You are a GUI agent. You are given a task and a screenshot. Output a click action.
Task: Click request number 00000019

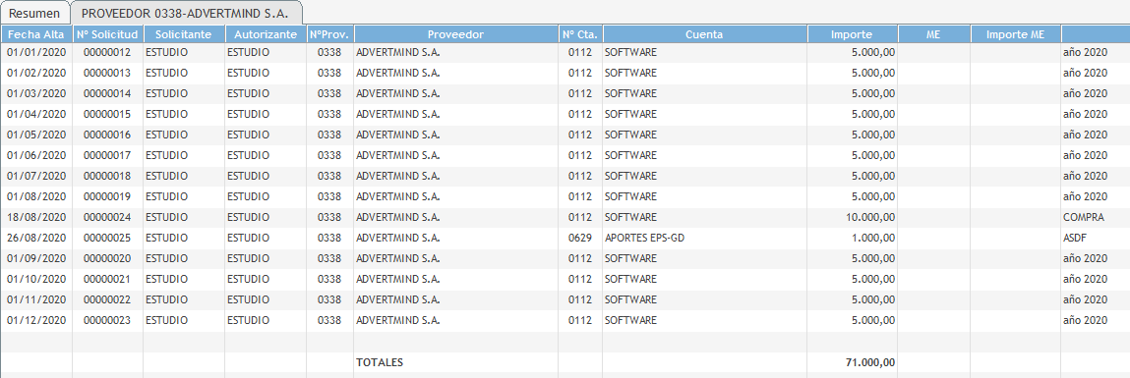[107, 196]
